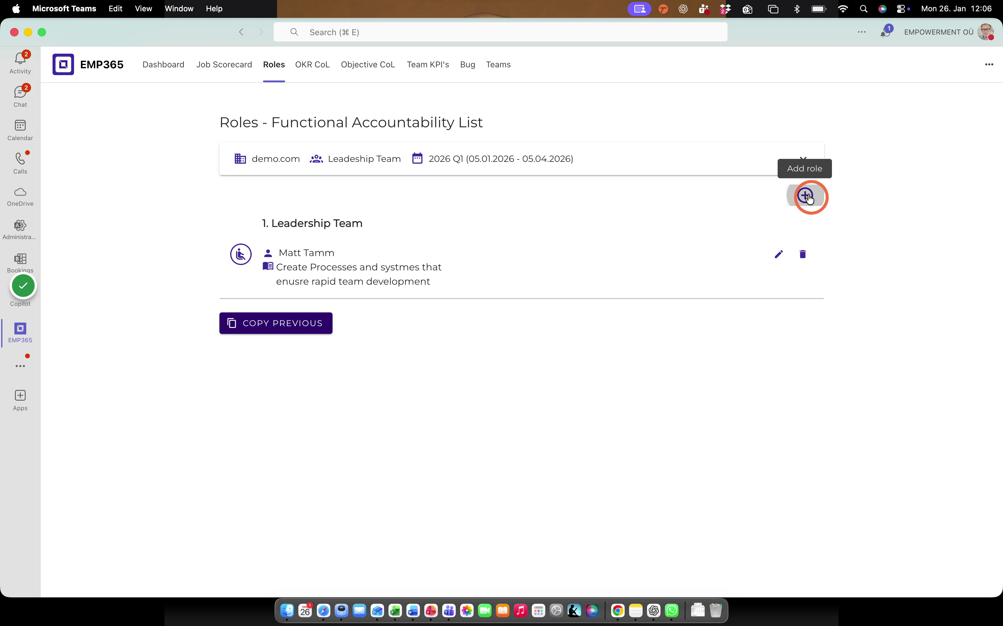The height and width of the screenshot is (626, 1003).
Task: Show more apps with sidebar ellipsis
Action: [x=20, y=366]
